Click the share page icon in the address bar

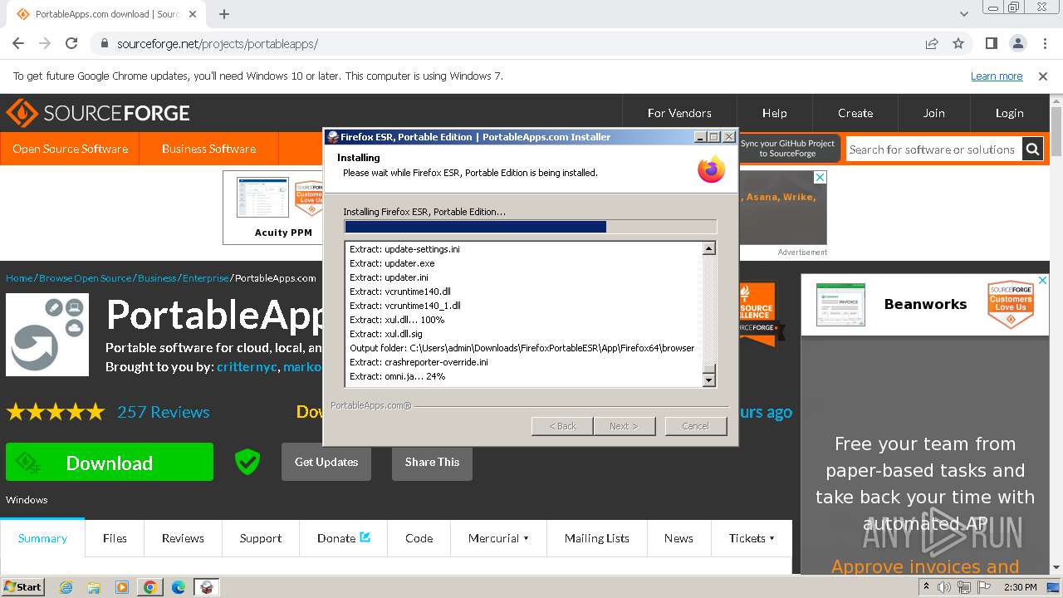coord(932,43)
